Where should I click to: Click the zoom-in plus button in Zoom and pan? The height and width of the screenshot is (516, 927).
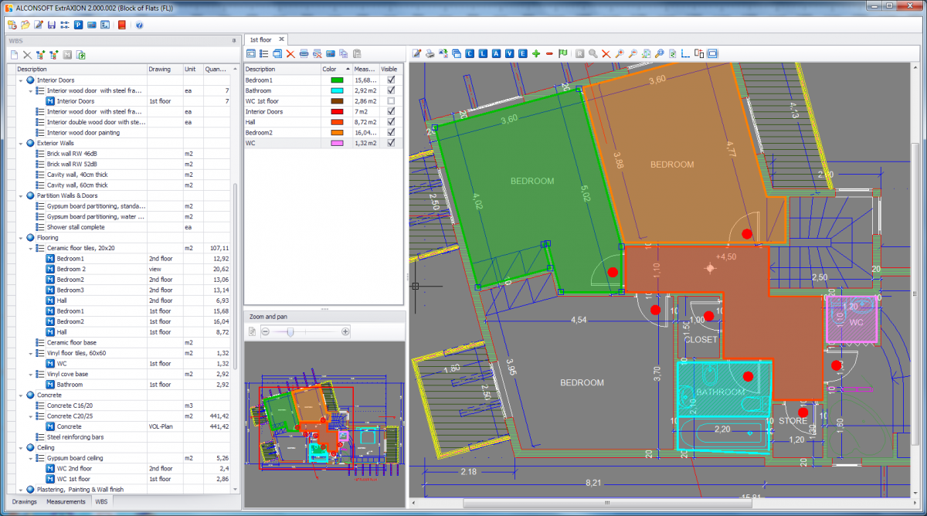coord(345,331)
